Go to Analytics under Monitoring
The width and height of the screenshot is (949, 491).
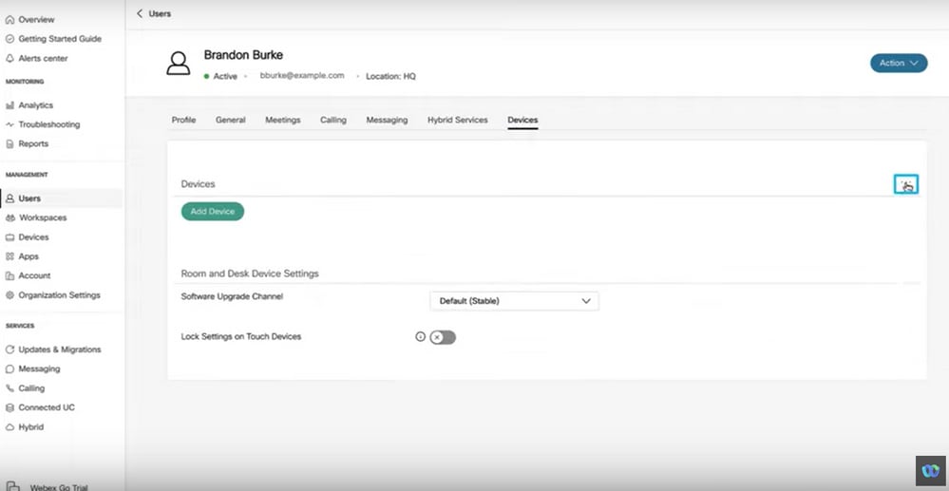point(29,105)
